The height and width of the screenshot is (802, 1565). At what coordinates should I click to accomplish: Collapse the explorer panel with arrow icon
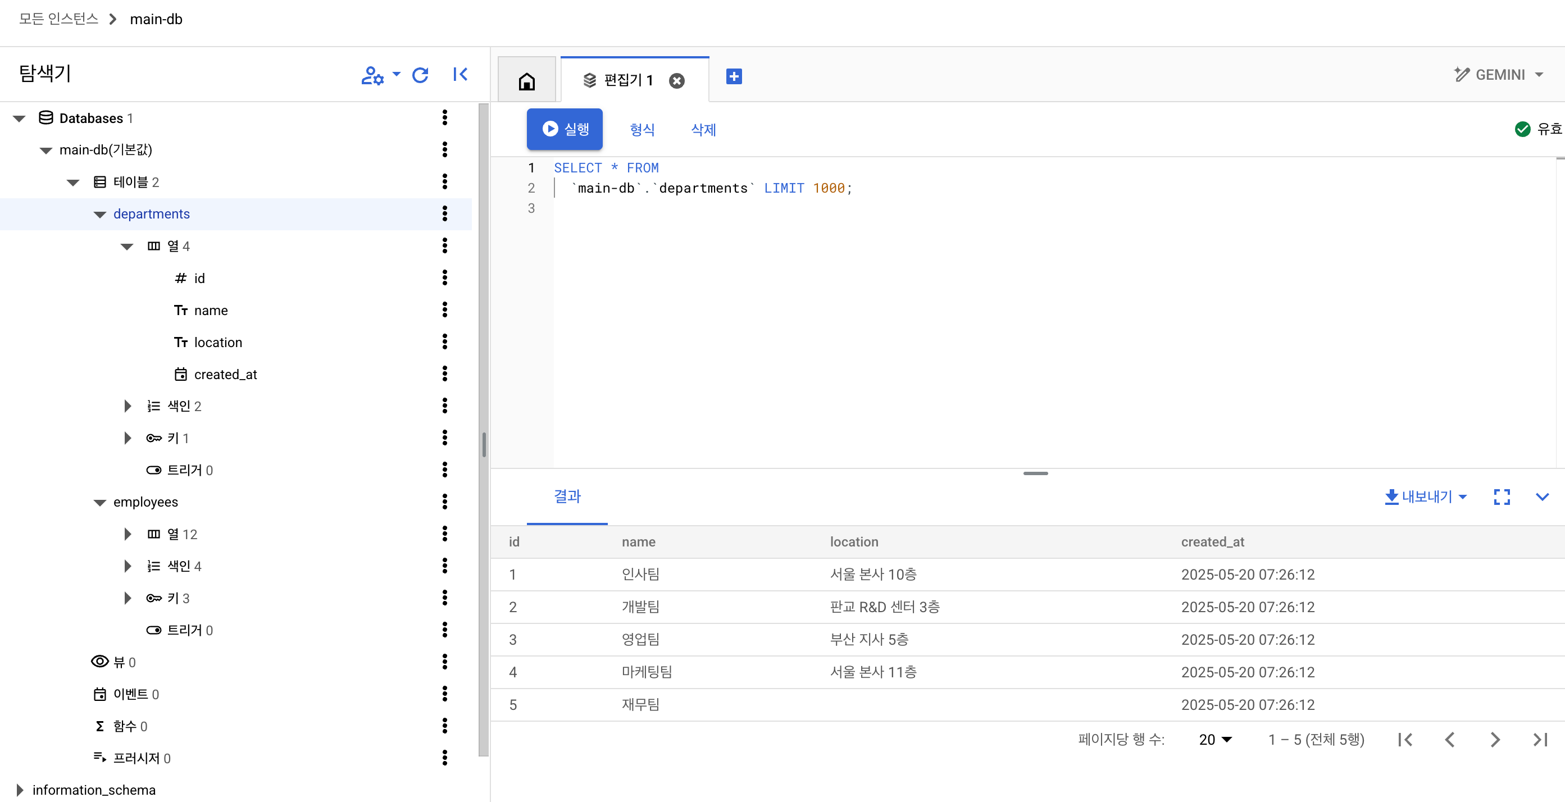(460, 75)
